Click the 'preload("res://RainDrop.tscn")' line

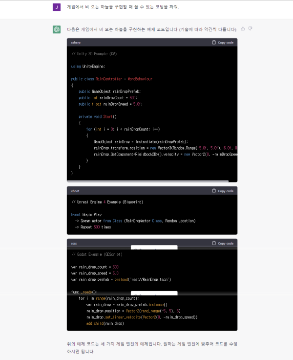121,280
